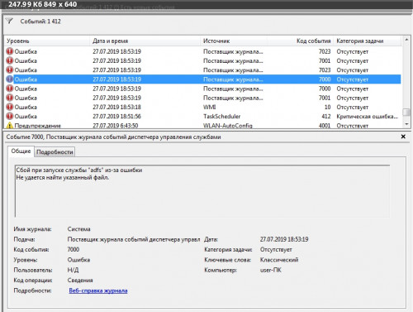Click the Событие 7000 details pane title
This screenshot has width=413, height=312.
pos(113,137)
